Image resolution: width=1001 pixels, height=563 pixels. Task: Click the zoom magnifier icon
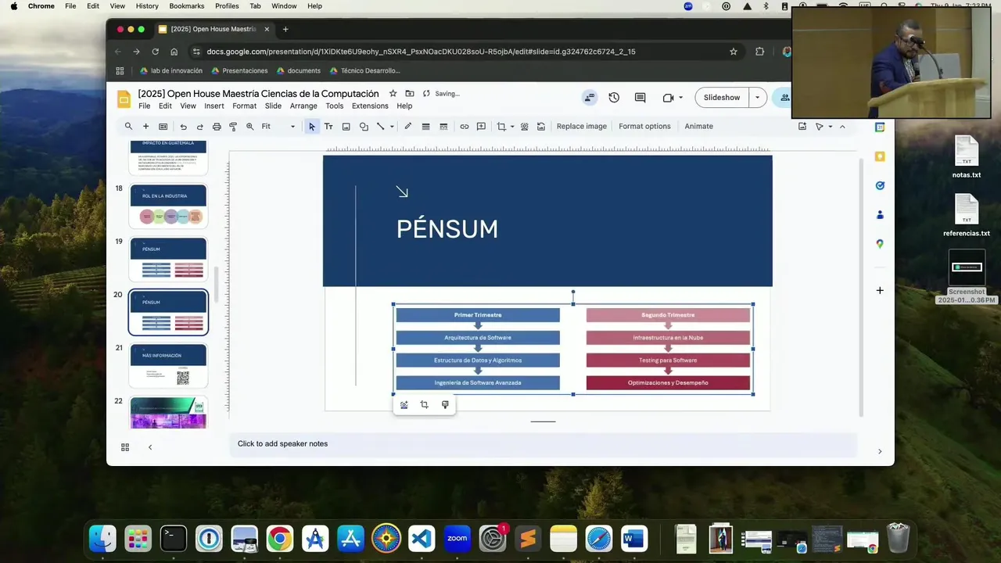[x=250, y=126]
